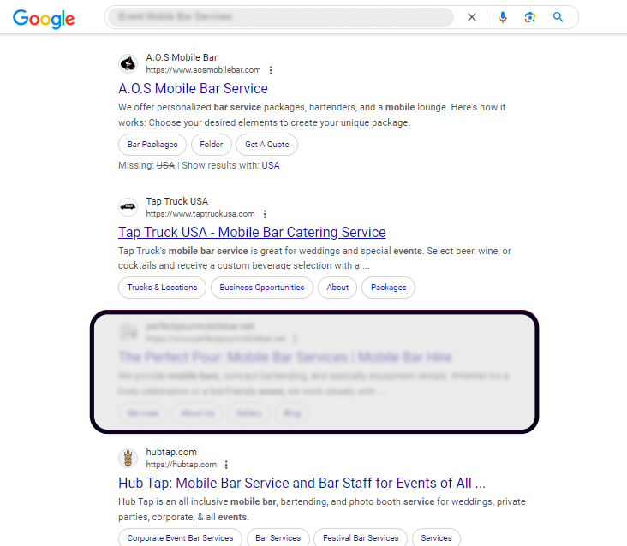Open more options for A.O.S Mobile Bar result

point(272,70)
